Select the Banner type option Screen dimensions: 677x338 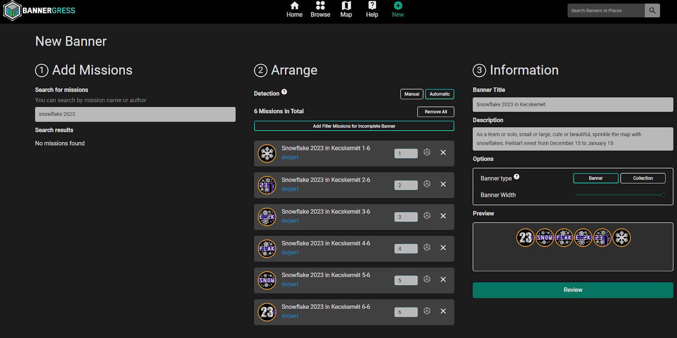[x=595, y=178]
